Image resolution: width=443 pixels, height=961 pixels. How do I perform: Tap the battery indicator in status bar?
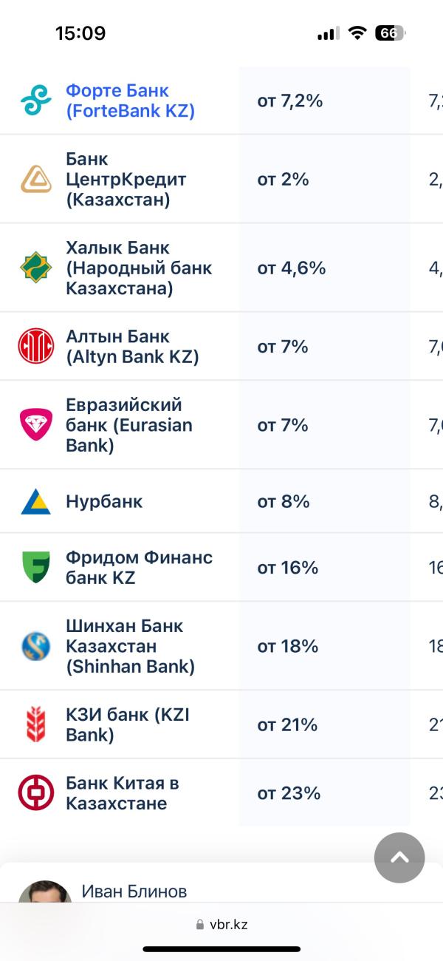point(391,33)
